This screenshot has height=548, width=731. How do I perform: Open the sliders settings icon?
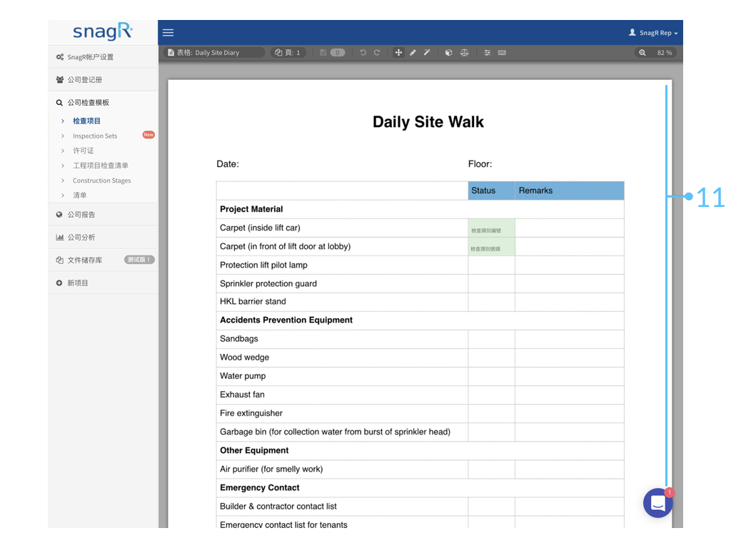[487, 53]
